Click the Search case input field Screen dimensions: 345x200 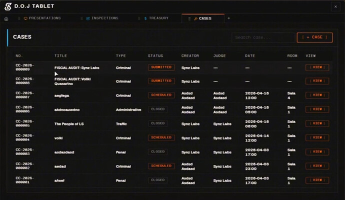click(263, 37)
